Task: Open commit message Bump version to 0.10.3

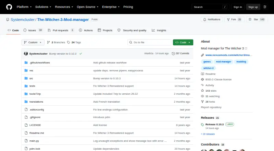Action: pyautogui.click(x=63, y=54)
